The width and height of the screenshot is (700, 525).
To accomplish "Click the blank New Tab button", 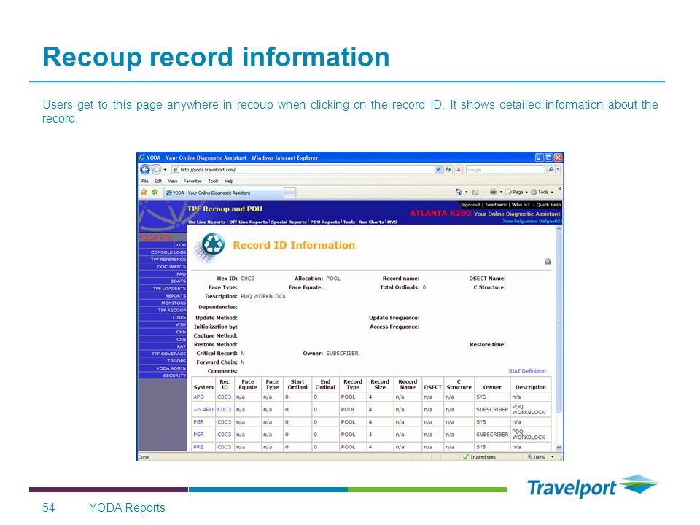I will click(289, 192).
